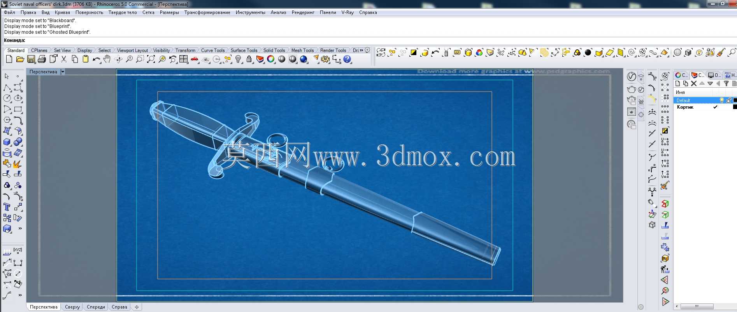
Task: Switch to the Render Tools toolbar tab
Action: tap(333, 50)
